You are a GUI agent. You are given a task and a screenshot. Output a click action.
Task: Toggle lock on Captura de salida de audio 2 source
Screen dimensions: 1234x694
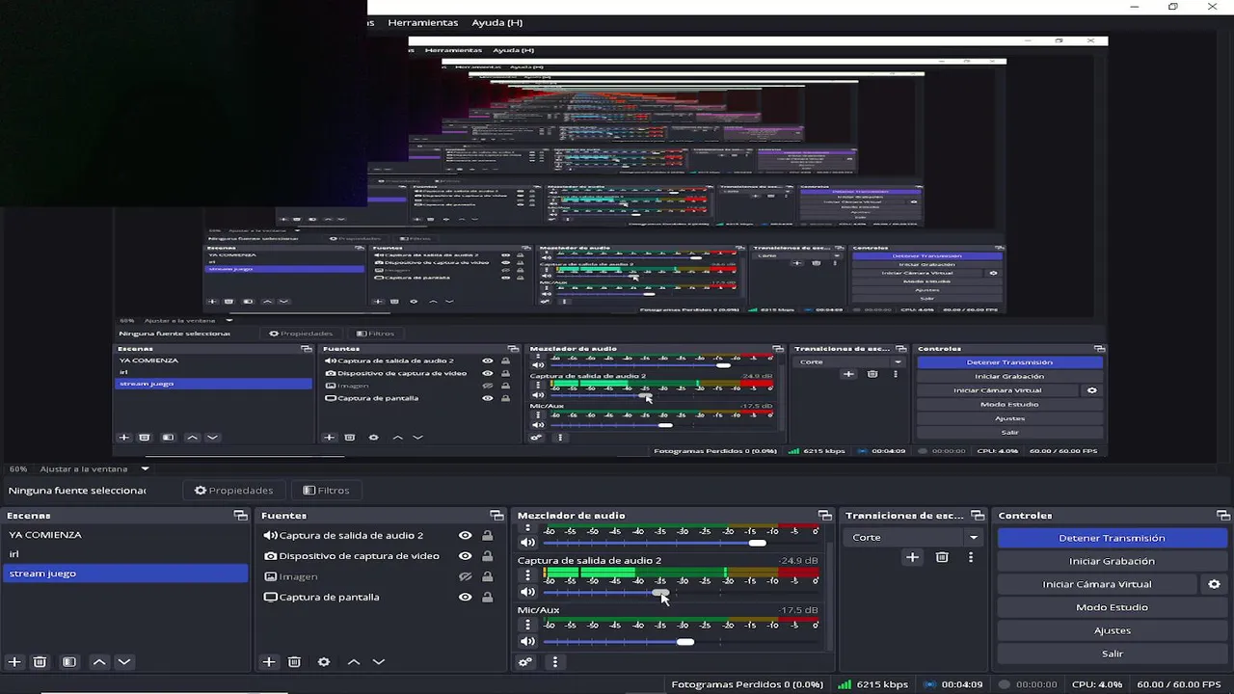click(487, 536)
